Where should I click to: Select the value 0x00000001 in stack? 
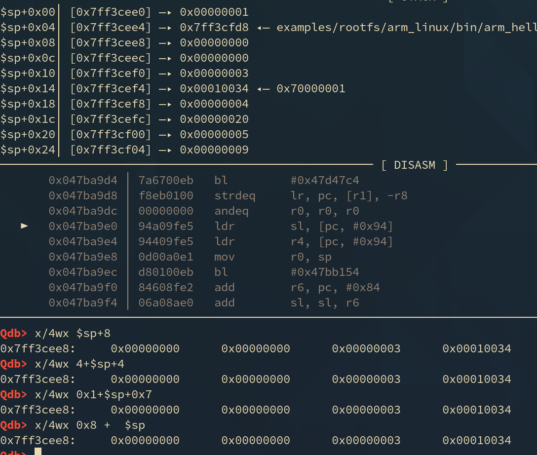pyautogui.click(x=214, y=12)
